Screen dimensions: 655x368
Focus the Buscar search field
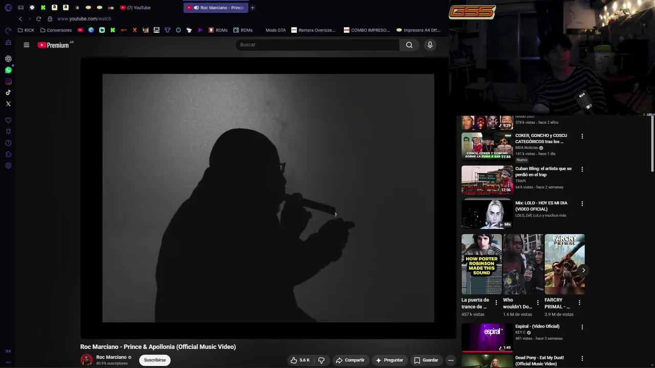[317, 45]
